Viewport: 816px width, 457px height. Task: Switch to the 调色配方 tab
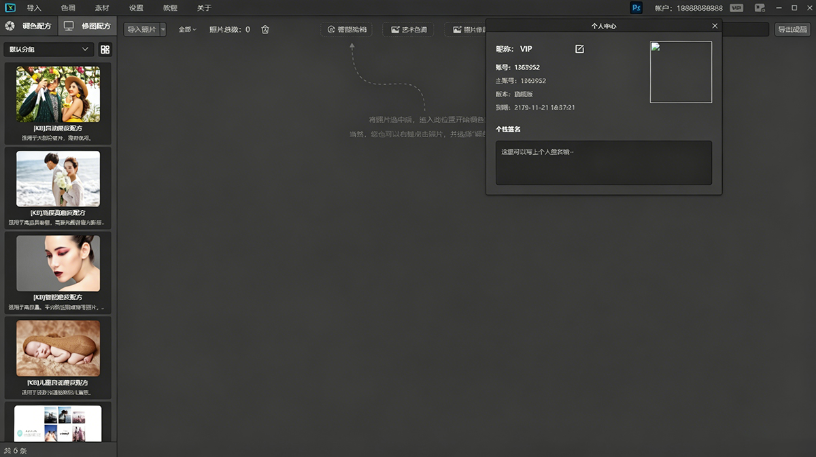point(29,26)
